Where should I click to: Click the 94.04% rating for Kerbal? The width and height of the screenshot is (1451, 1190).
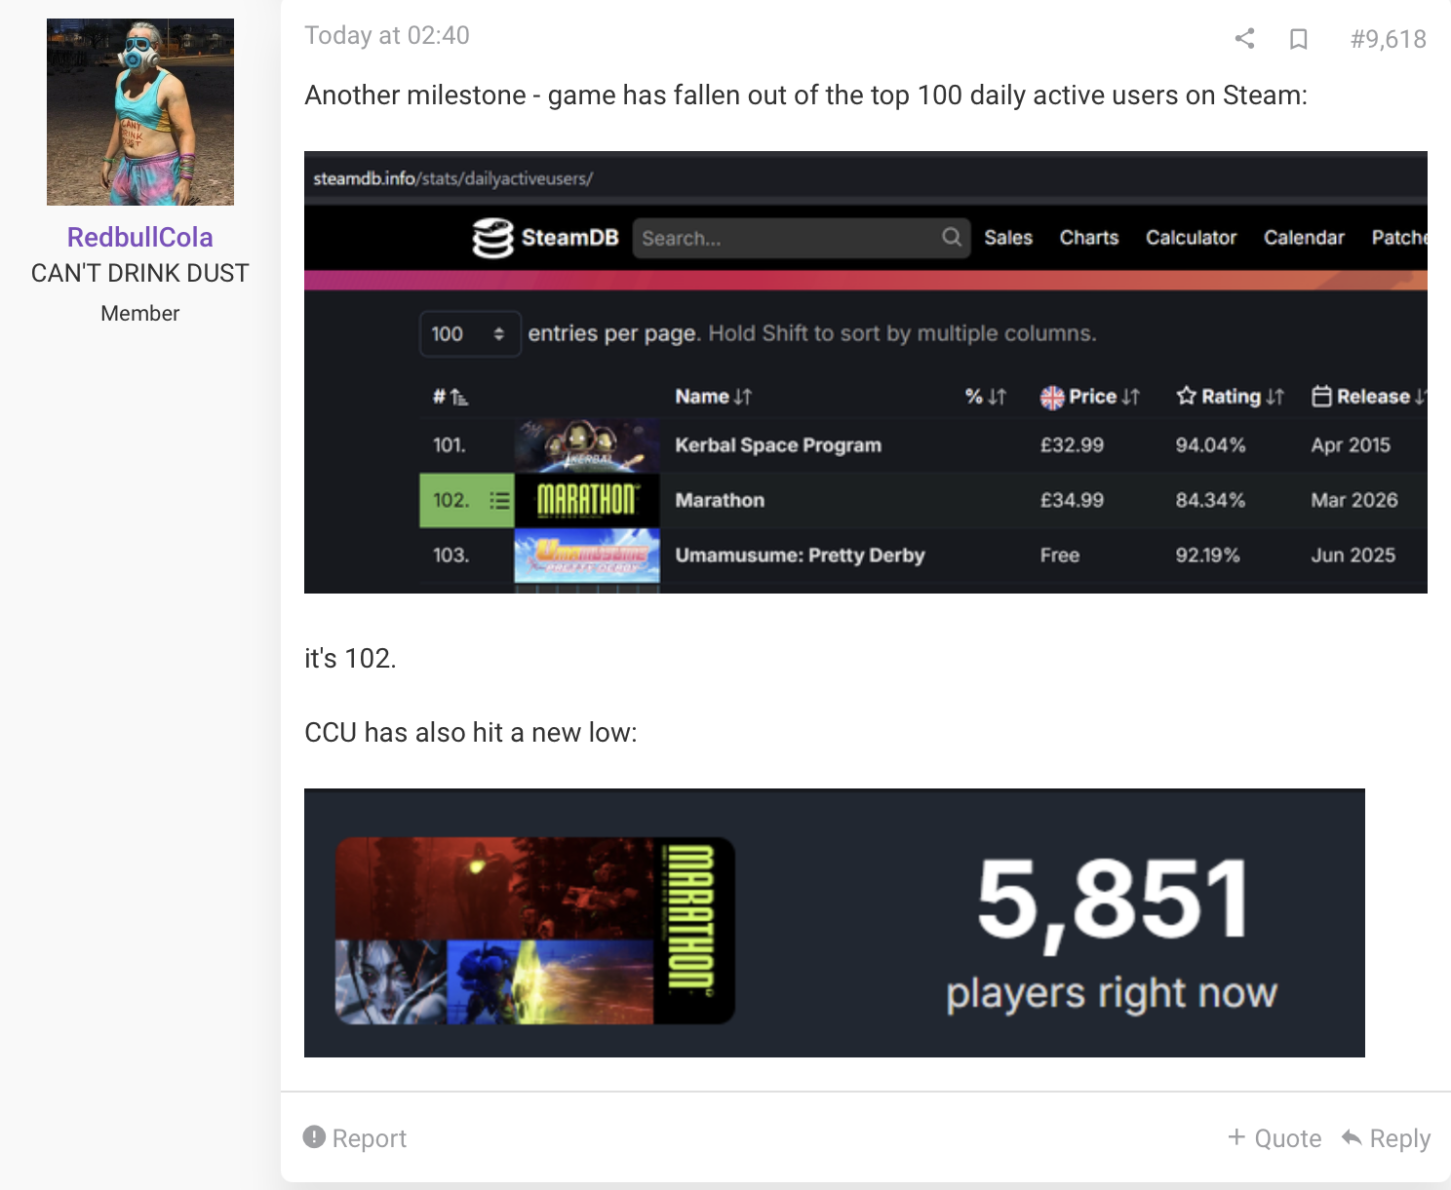[1210, 445]
